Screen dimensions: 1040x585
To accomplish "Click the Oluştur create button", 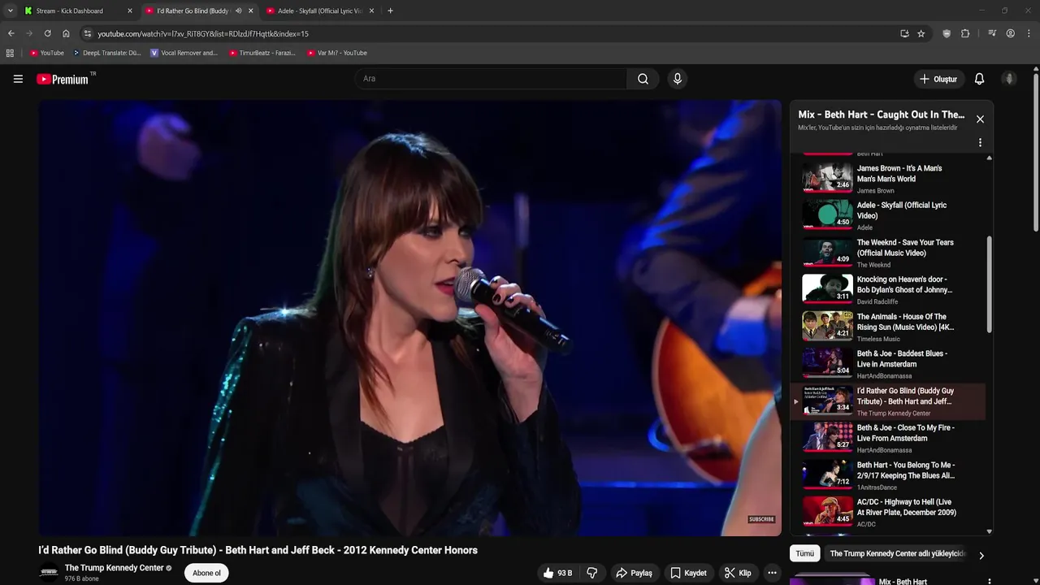I will click(x=938, y=79).
